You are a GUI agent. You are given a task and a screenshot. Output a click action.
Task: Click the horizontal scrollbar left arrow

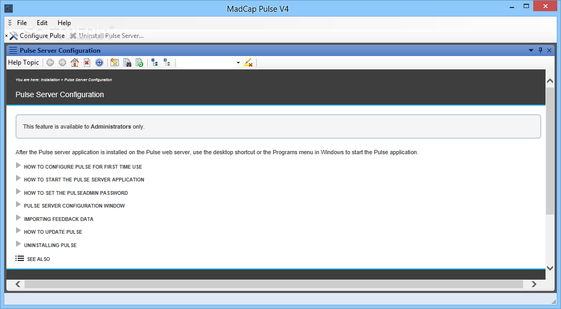coord(18,284)
